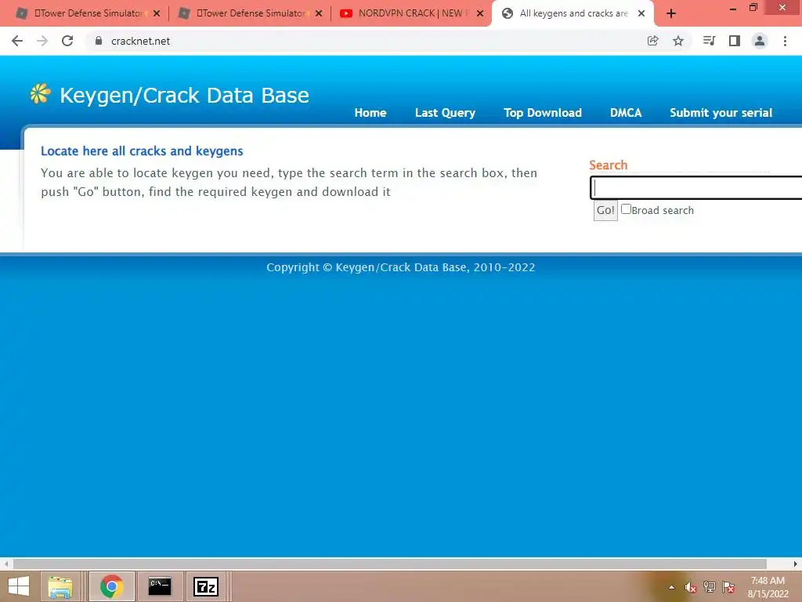Click the Go! search button
The width and height of the screenshot is (802, 602).
[x=605, y=210]
